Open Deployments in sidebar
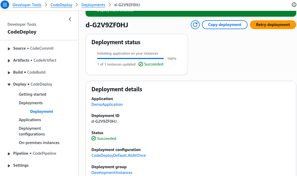 coord(31,103)
